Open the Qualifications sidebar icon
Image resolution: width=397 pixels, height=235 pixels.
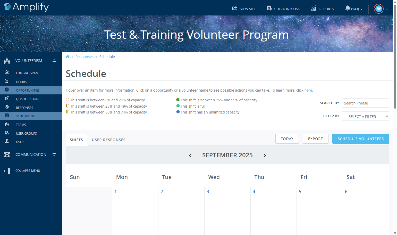point(7,99)
